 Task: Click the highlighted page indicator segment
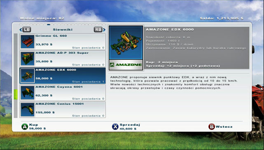pyautogui.click(x=49, y=25)
